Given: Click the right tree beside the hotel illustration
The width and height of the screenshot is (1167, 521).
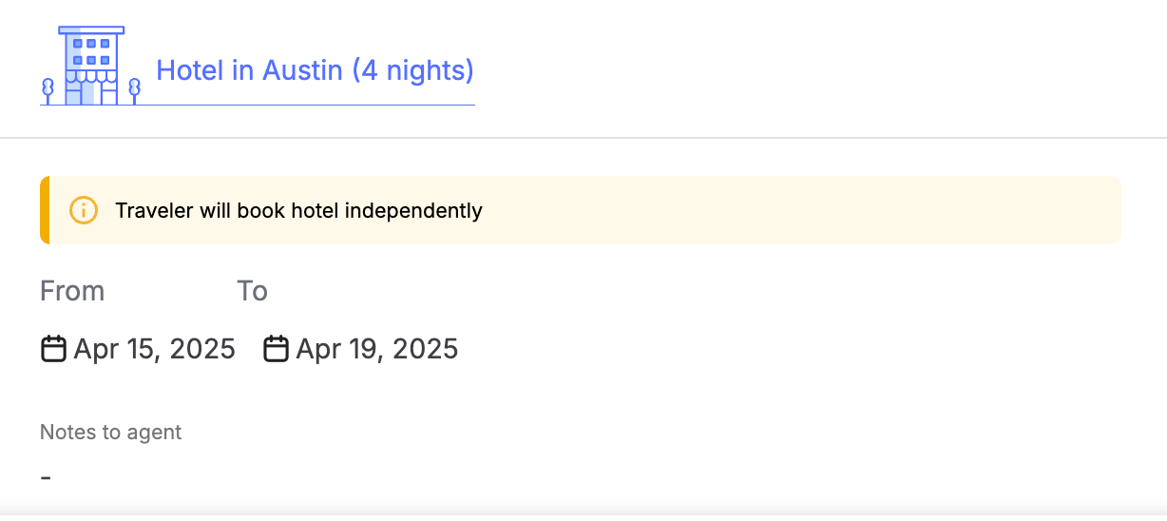Looking at the screenshot, I should pos(134,91).
